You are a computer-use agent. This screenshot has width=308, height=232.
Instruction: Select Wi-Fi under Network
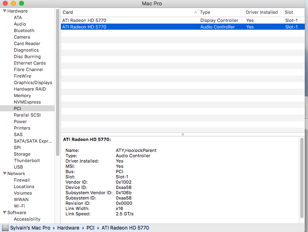pyautogui.click(x=20, y=206)
